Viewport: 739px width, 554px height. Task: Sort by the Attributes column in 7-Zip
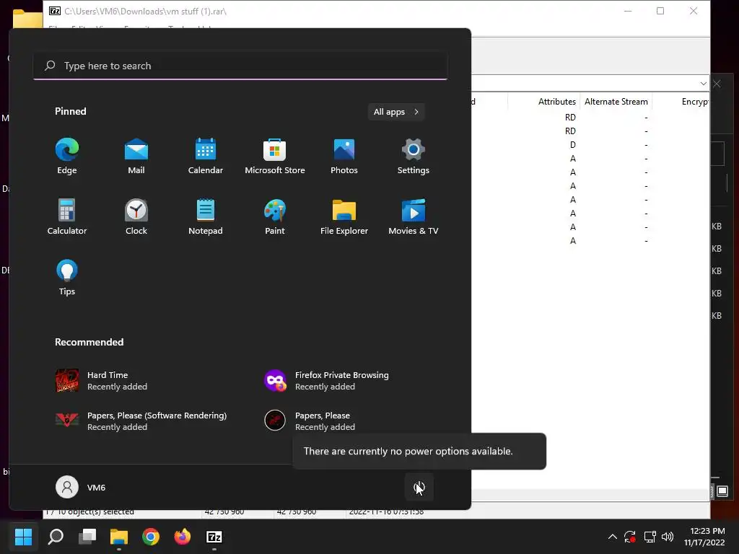(544, 101)
